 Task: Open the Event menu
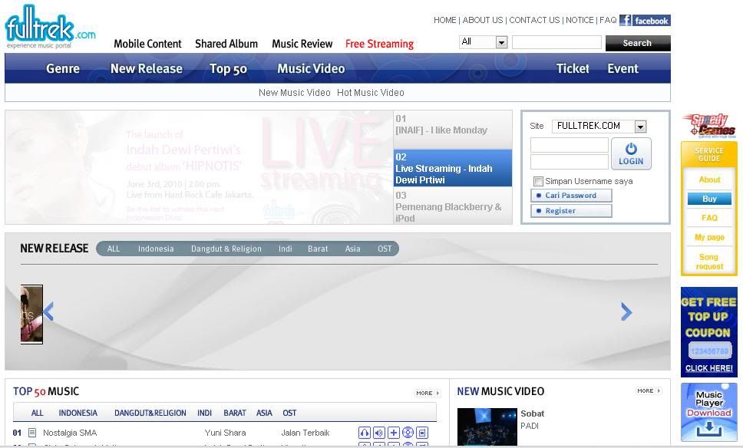[622, 69]
